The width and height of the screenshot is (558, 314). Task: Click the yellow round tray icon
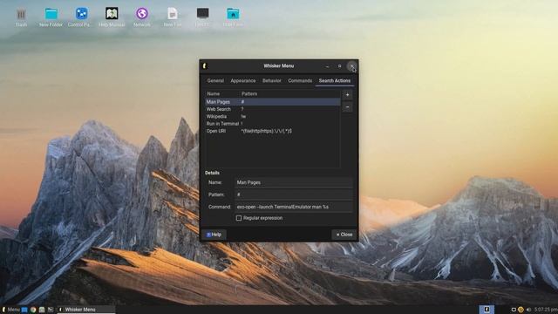521,310
